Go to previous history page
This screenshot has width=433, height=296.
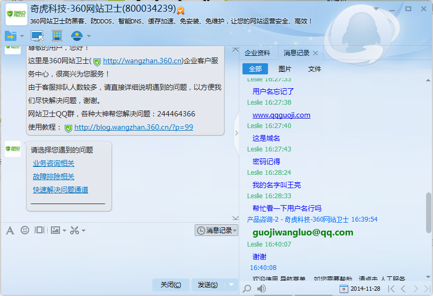[x=403, y=289]
